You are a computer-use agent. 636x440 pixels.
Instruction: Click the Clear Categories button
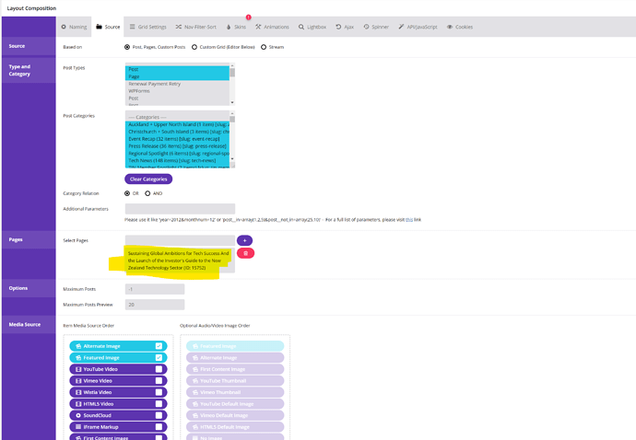coord(148,179)
